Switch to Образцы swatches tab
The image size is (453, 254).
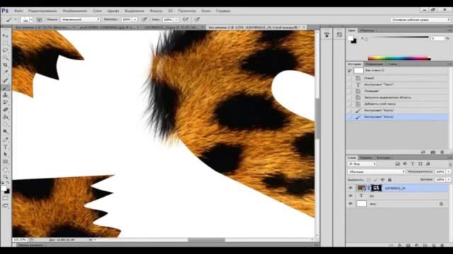point(367,30)
